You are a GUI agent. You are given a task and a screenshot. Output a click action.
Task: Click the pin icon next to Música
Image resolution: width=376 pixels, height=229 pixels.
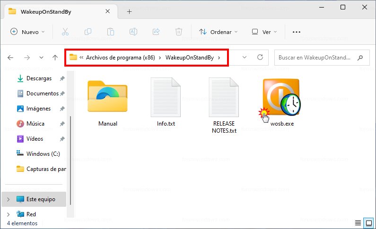(62, 124)
